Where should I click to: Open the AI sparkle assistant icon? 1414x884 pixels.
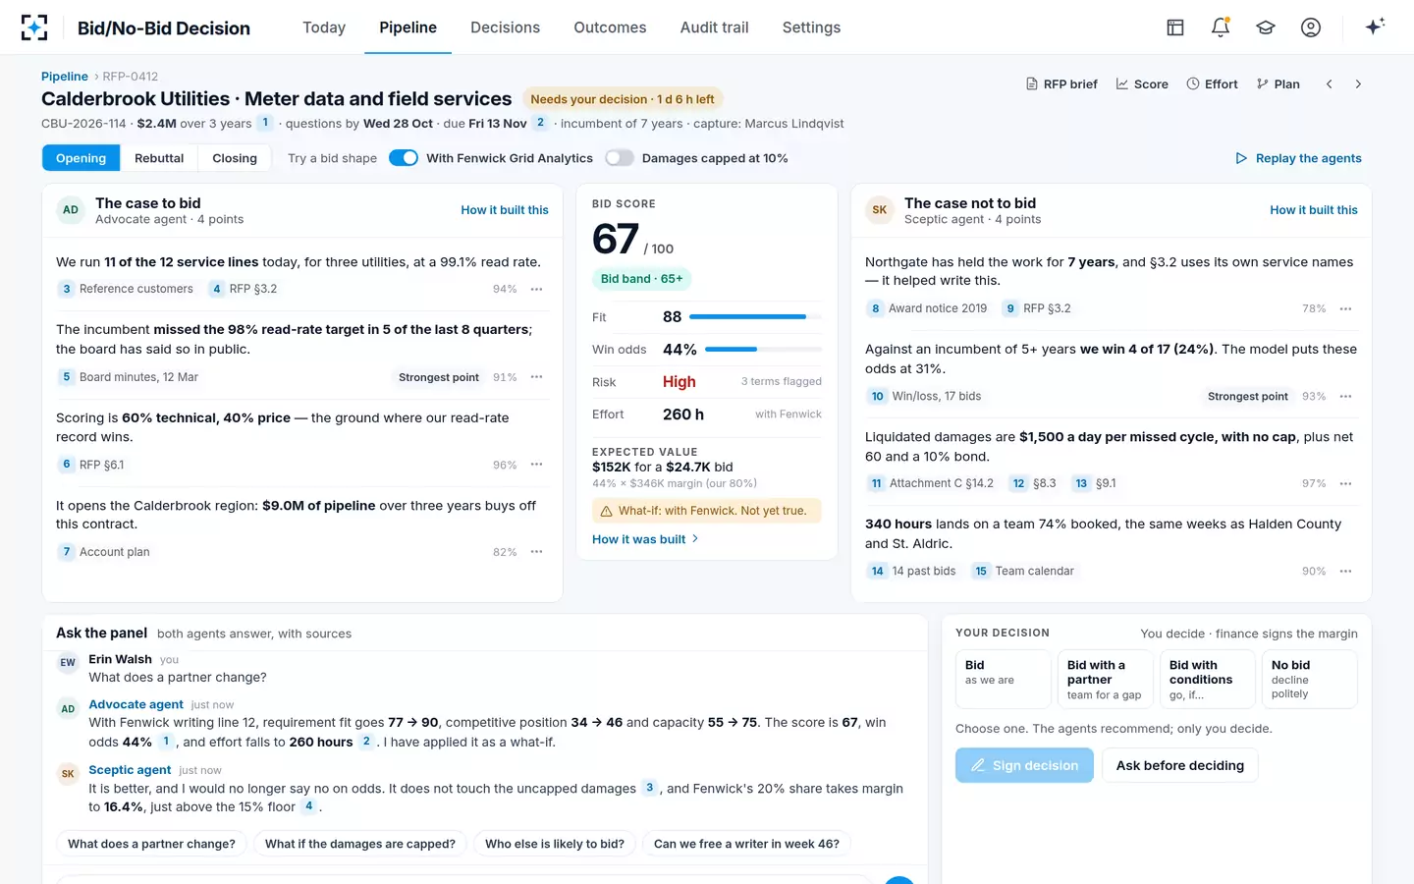(x=1375, y=27)
